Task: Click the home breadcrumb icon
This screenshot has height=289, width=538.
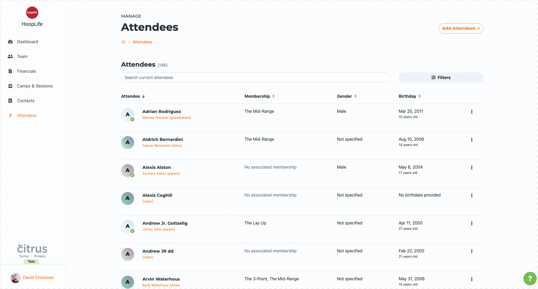Action: pos(123,42)
